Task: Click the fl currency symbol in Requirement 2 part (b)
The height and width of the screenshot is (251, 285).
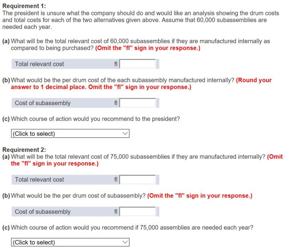Action: point(116,212)
